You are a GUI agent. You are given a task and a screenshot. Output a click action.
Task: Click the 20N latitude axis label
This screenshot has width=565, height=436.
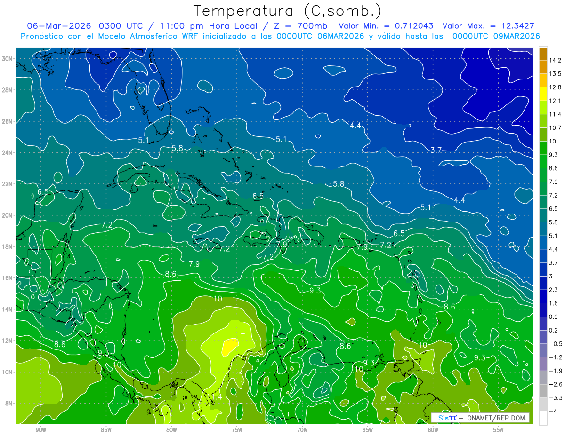pyautogui.click(x=8, y=215)
